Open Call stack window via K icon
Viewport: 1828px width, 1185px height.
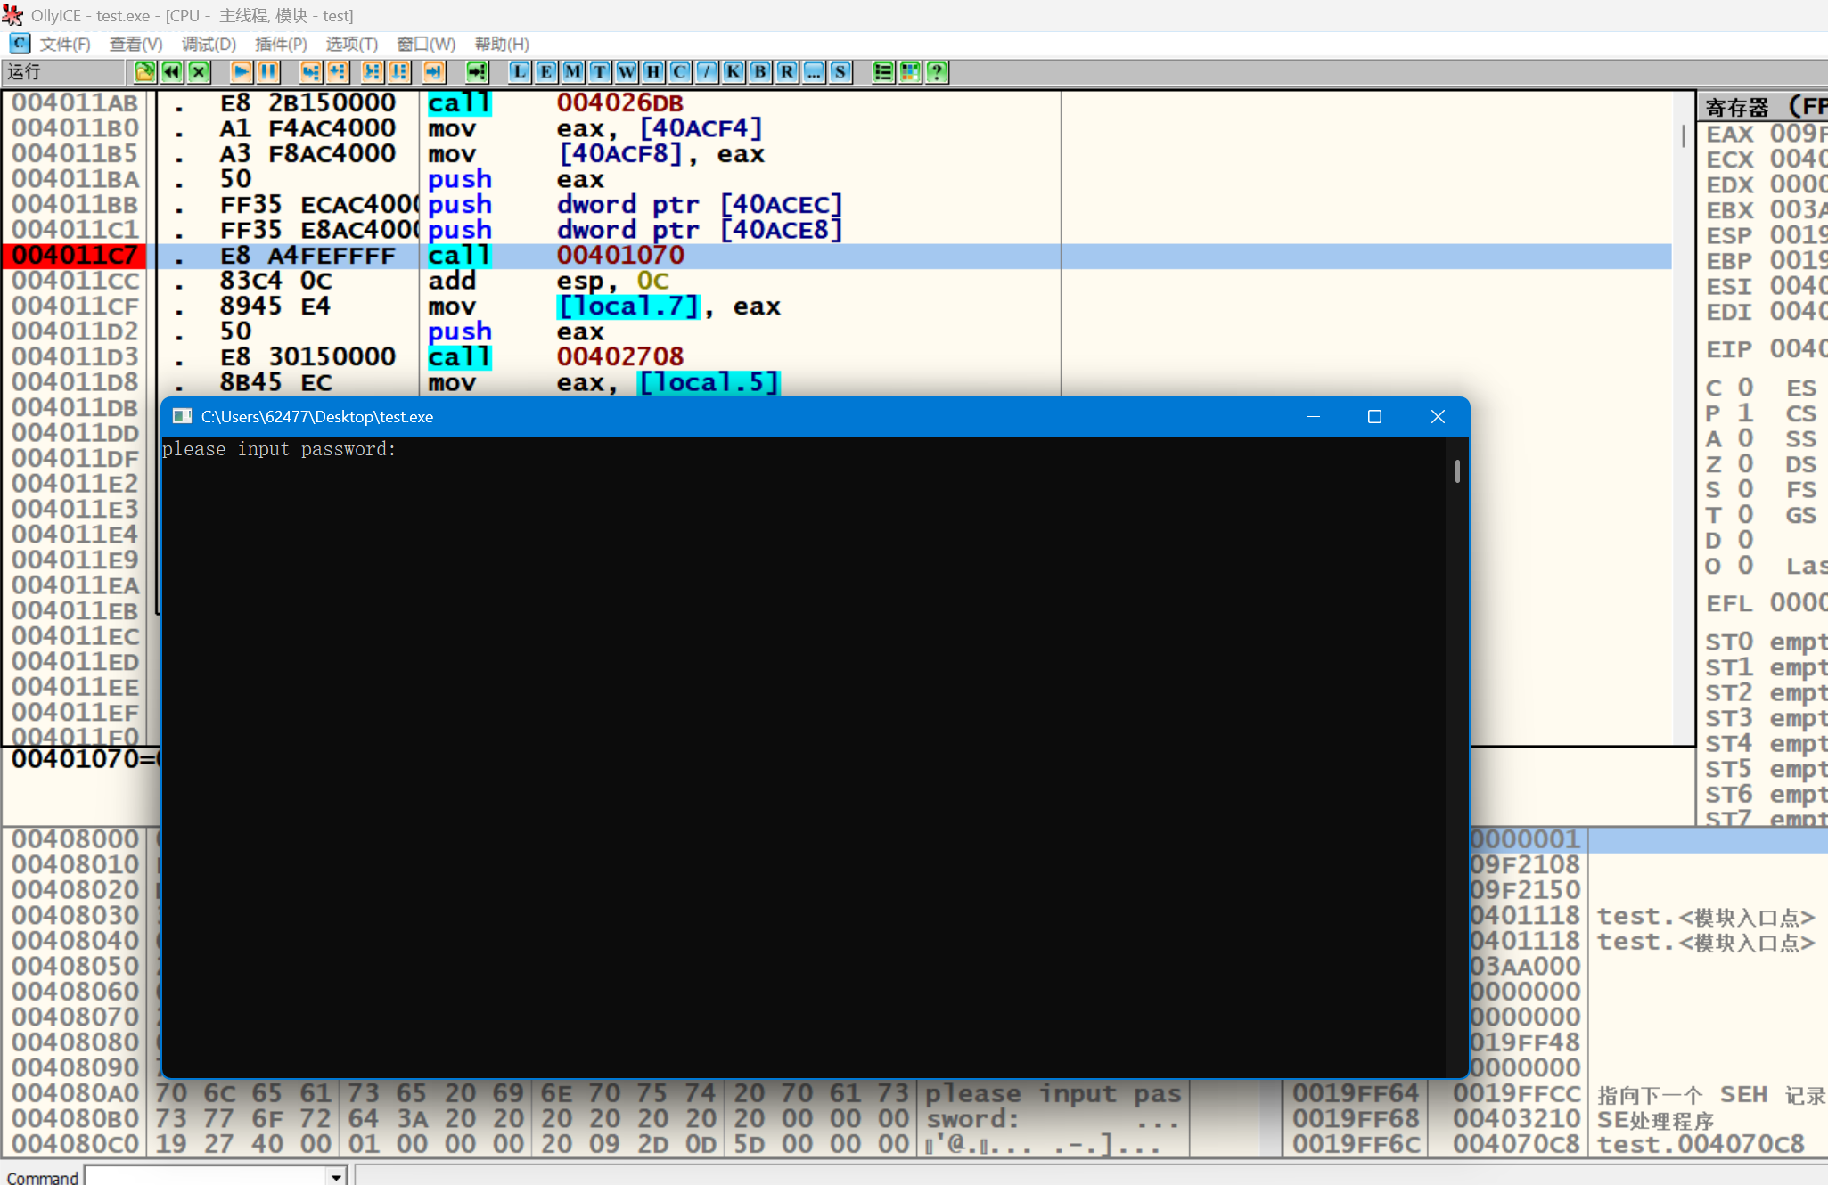(x=734, y=72)
